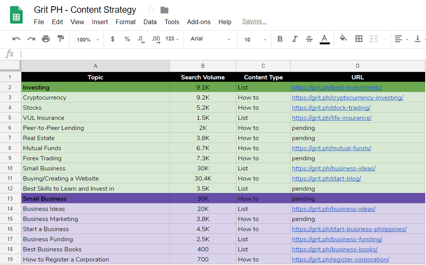Image resolution: width=426 pixels, height=265 pixels.
Task: Format cells as currency
Action: tap(113, 39)
